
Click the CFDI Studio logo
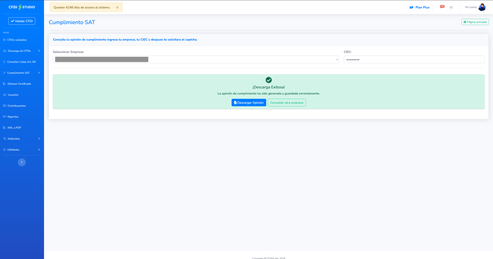coord(22,7)
